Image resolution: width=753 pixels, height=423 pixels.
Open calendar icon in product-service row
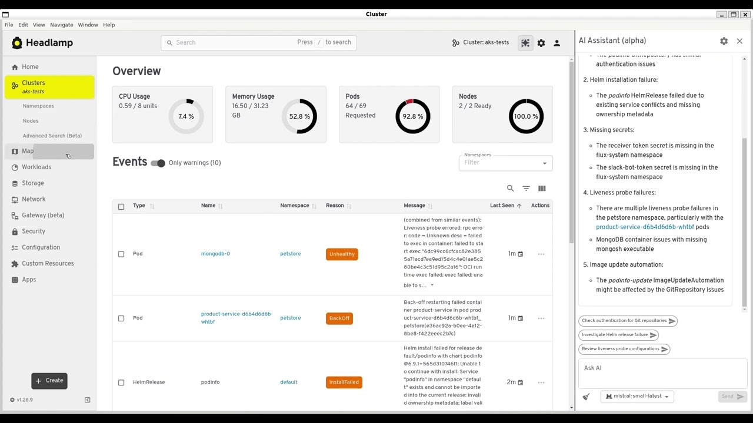tap(520, 318)
